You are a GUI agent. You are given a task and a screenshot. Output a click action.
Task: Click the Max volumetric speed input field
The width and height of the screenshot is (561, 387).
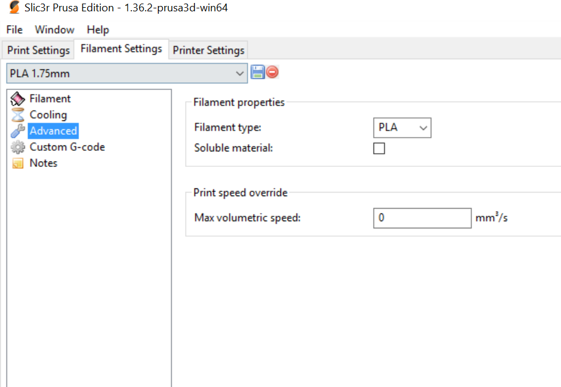pos(422,218)
